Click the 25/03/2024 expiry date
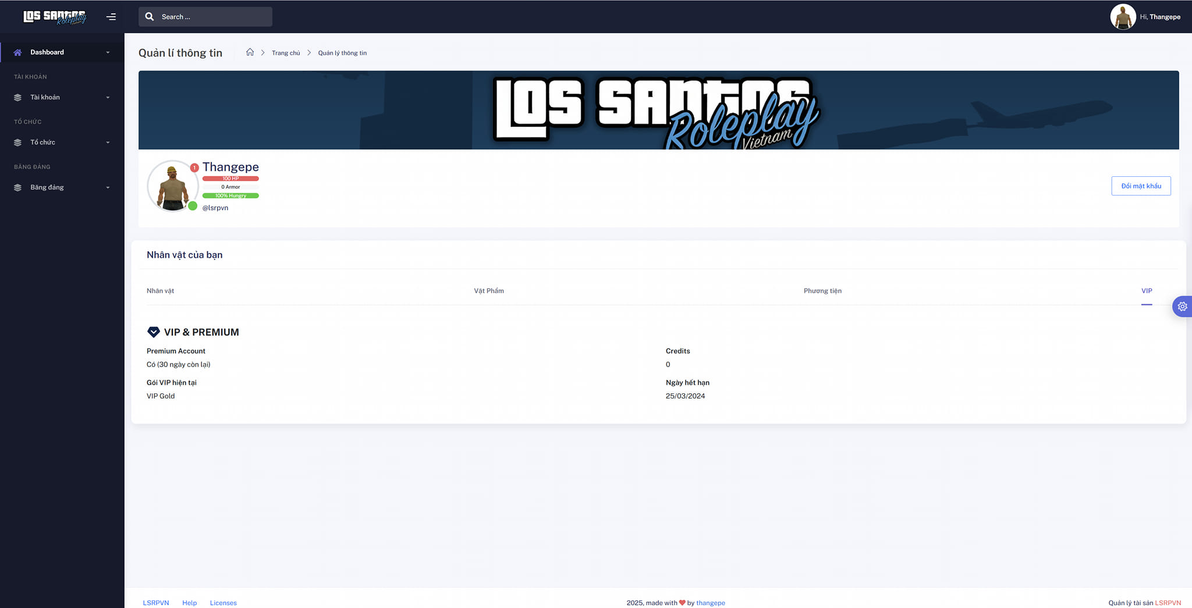The width and height of the screenshot is (1192, 608). point(685,396)
